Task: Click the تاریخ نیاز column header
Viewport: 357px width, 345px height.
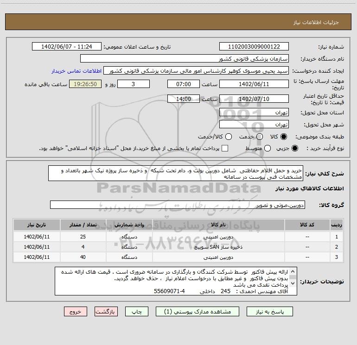Action: [37, 225]
